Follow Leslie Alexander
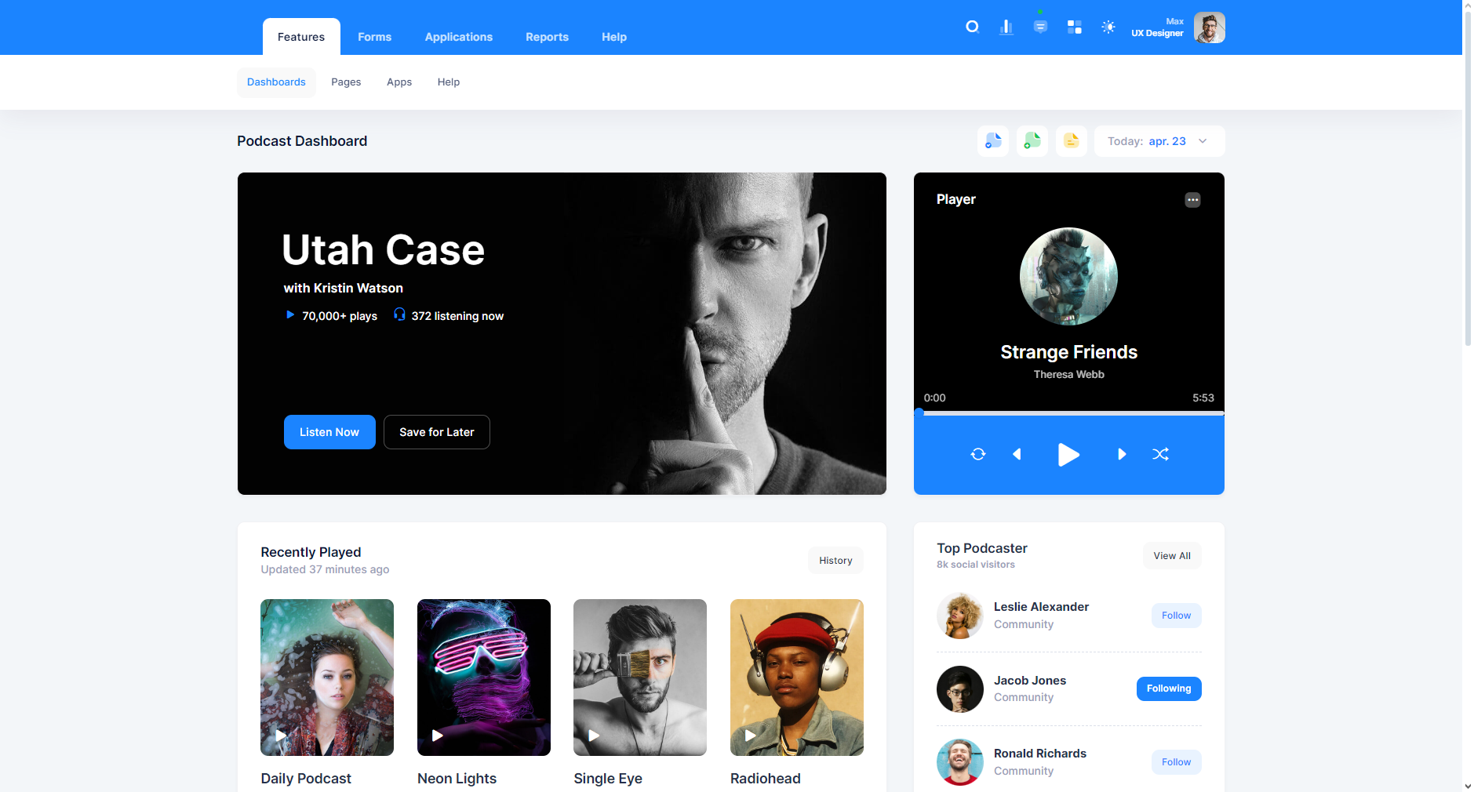The image size is (1474, 792). 1175,616
